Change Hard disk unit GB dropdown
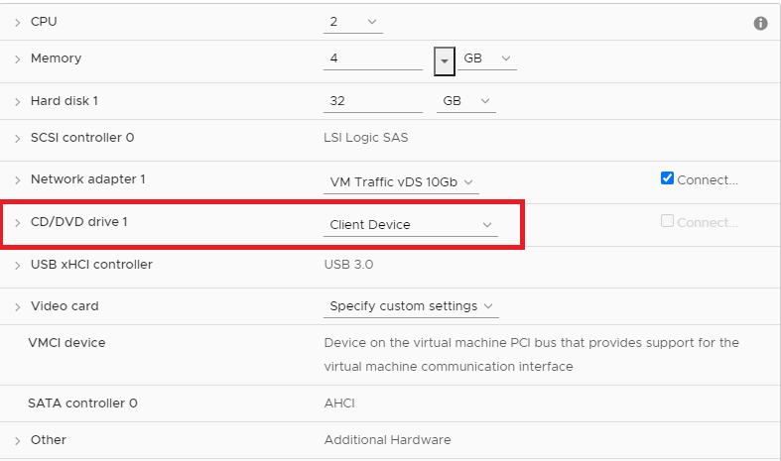 pyautogui.click(x=465, y=101)
